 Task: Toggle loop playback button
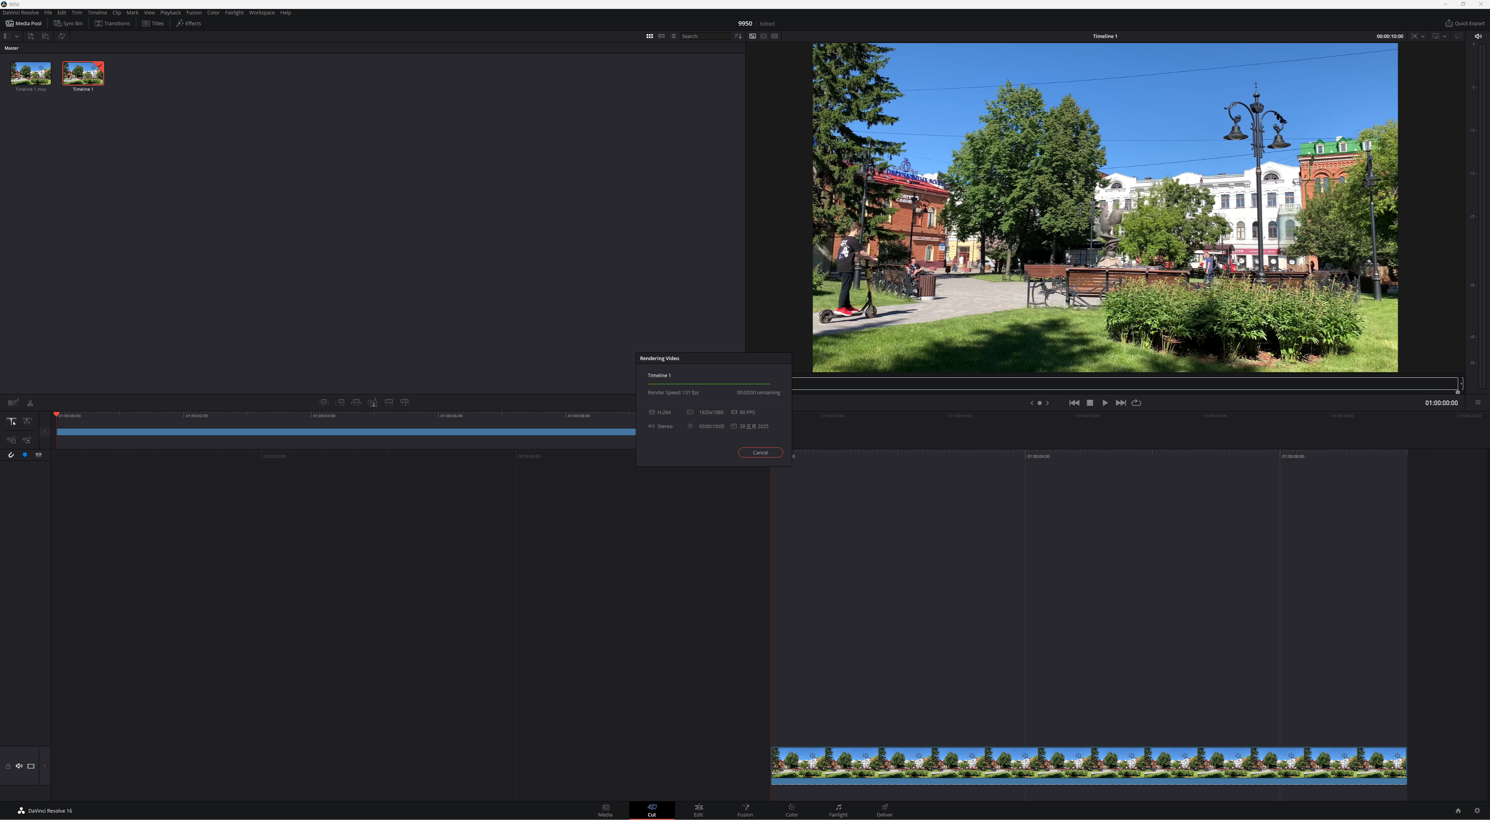coord(1136,403)
